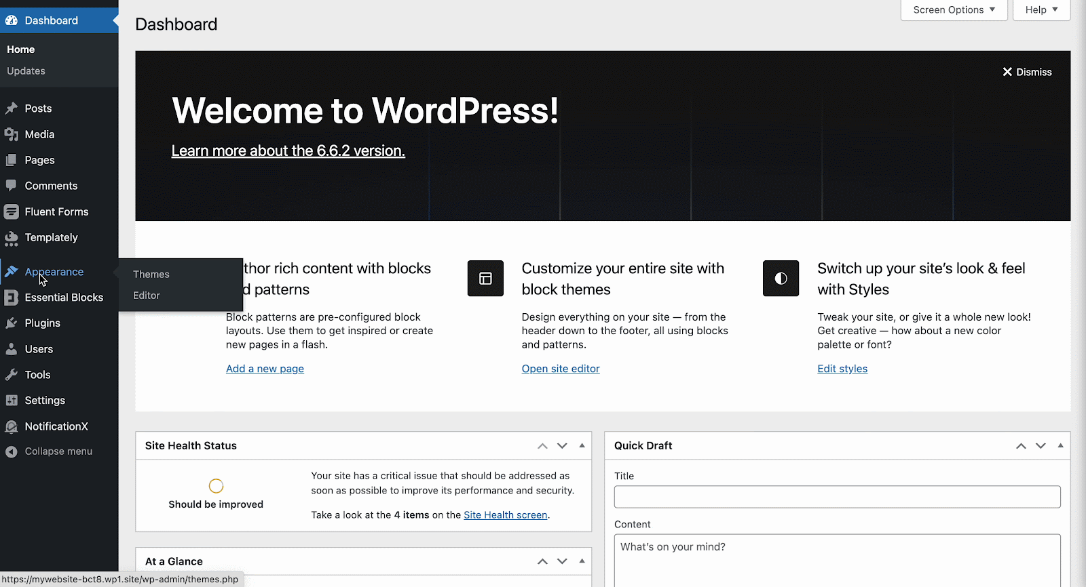Open the Screen Options dropdown
This screenshot has width=1086, height=587.
(x=954, y=9)
